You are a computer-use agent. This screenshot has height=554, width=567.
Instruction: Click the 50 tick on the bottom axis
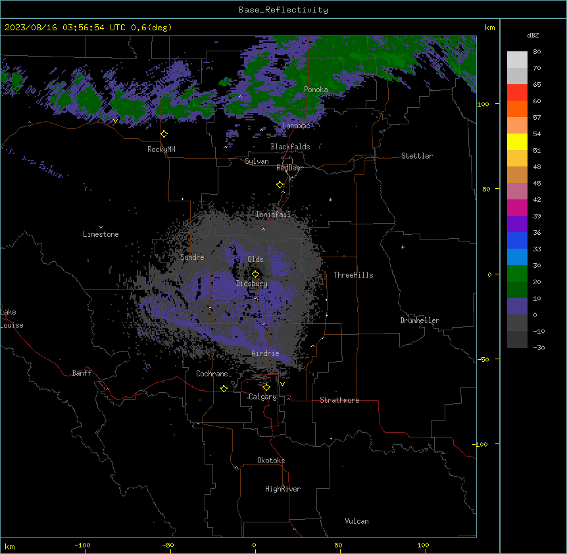[338, 545]
